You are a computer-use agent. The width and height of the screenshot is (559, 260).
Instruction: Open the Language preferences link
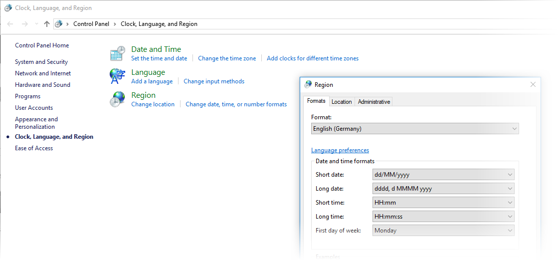340,150
